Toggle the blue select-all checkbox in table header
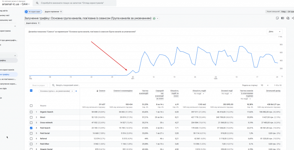This screenshot has width=294, height=150. click(x=31, y=91)
